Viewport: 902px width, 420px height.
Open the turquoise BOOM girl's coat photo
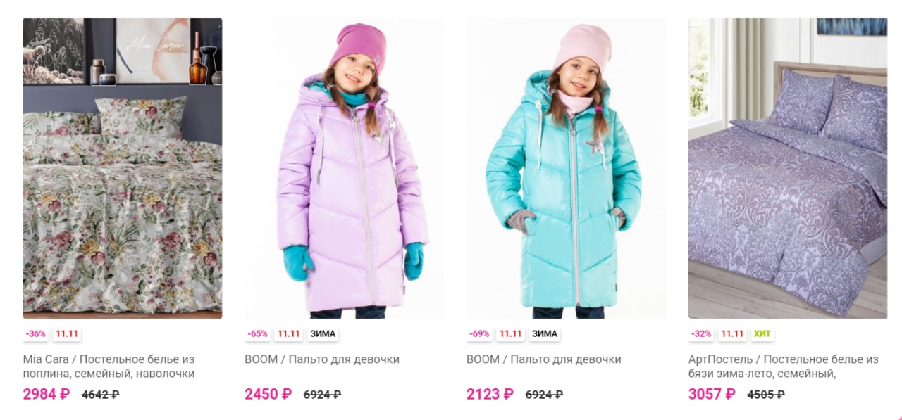coord(566,168)
